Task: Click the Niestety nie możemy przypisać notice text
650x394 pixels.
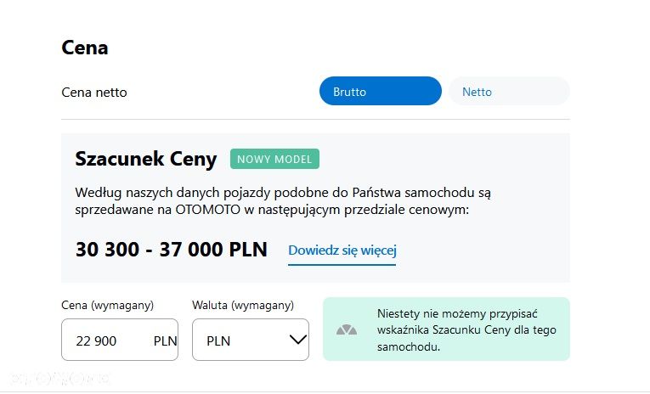Action: point(466,329)
